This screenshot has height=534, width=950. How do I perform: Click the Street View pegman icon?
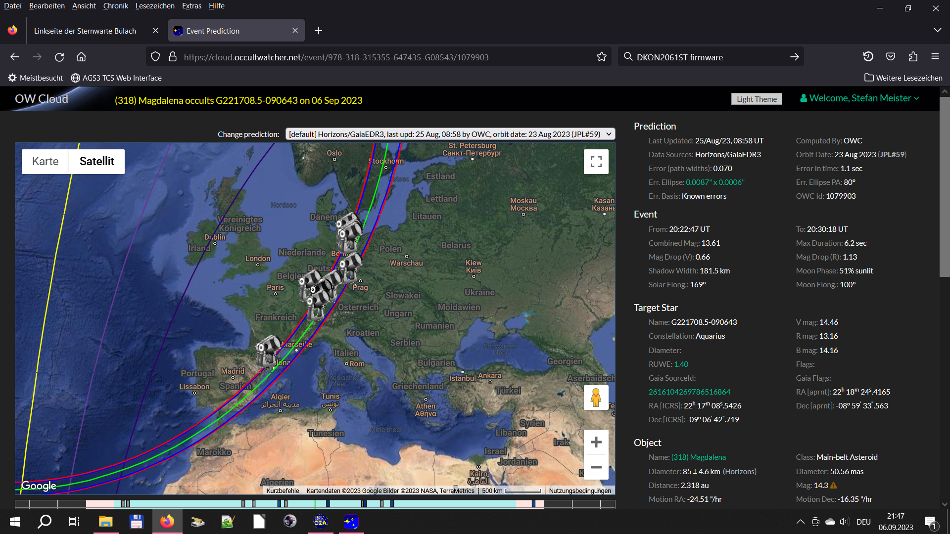click(x=596, y=398)
